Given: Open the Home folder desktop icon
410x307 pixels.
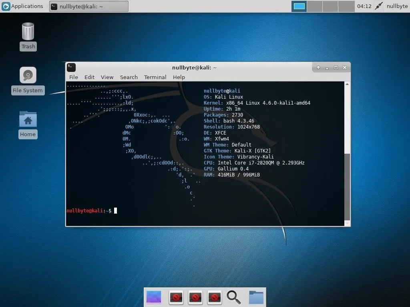Looking at the screenshot, I should click(28, 119).
